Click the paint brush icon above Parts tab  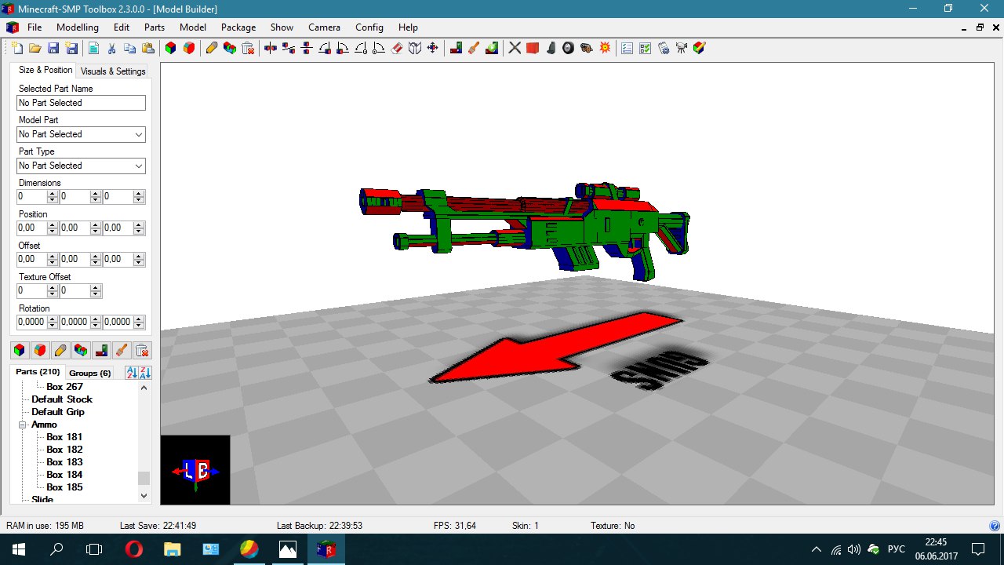(122, 350)
